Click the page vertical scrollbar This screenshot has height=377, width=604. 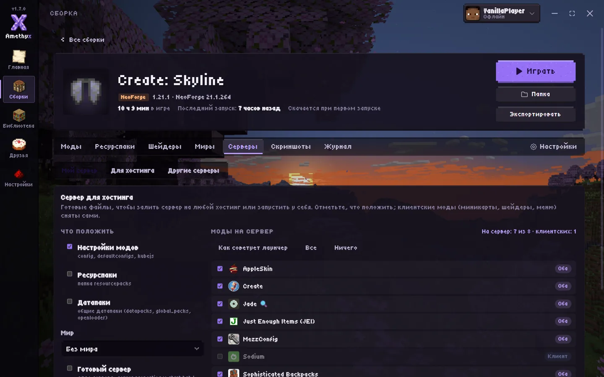point(602,159)
